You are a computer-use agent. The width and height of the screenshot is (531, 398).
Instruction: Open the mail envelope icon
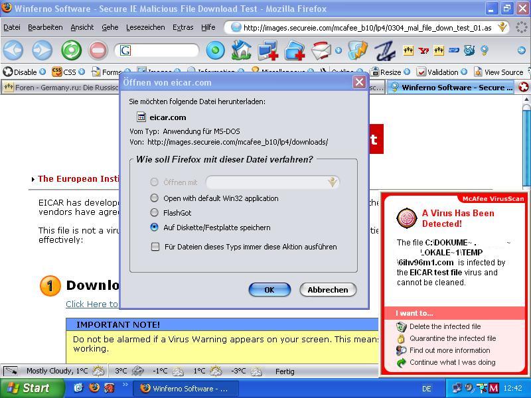(321, 50)
